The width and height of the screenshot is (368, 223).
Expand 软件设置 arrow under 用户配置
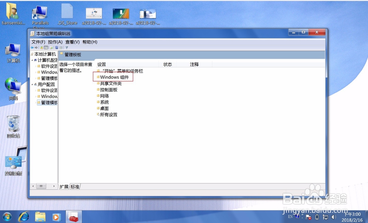(36, 91)
